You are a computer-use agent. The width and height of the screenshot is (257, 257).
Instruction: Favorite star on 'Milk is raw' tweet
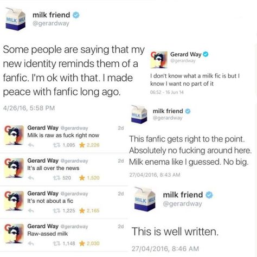click(x=82, y=145)
